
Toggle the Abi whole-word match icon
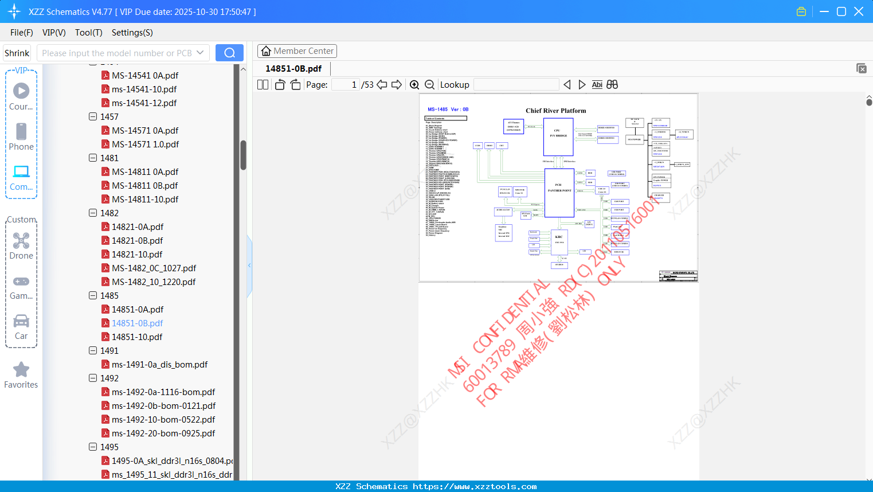tap(597, 85)
